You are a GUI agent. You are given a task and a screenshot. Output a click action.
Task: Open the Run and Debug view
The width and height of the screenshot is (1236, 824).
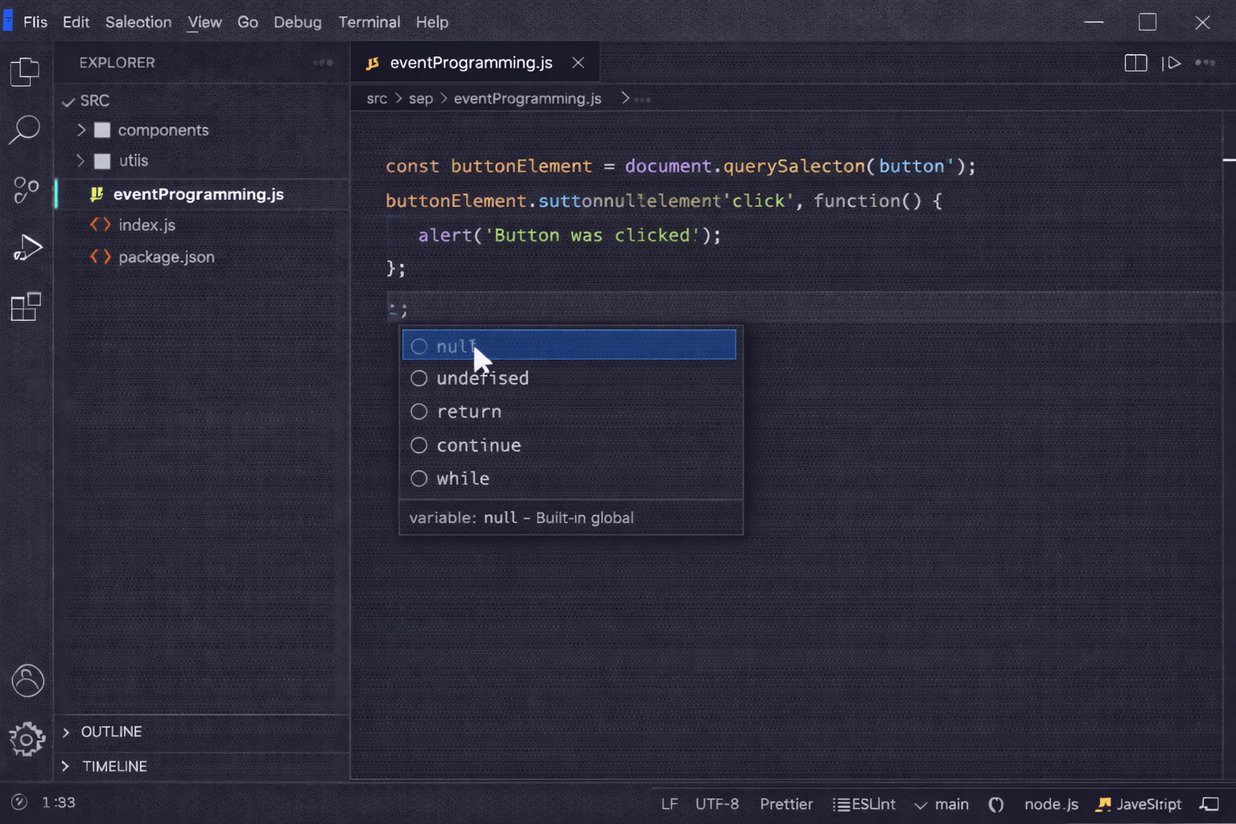[x=27, y=248]
